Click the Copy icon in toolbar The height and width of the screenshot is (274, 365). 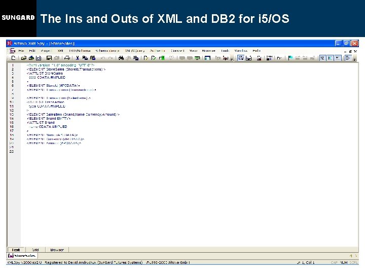click(x=85, y=58)
